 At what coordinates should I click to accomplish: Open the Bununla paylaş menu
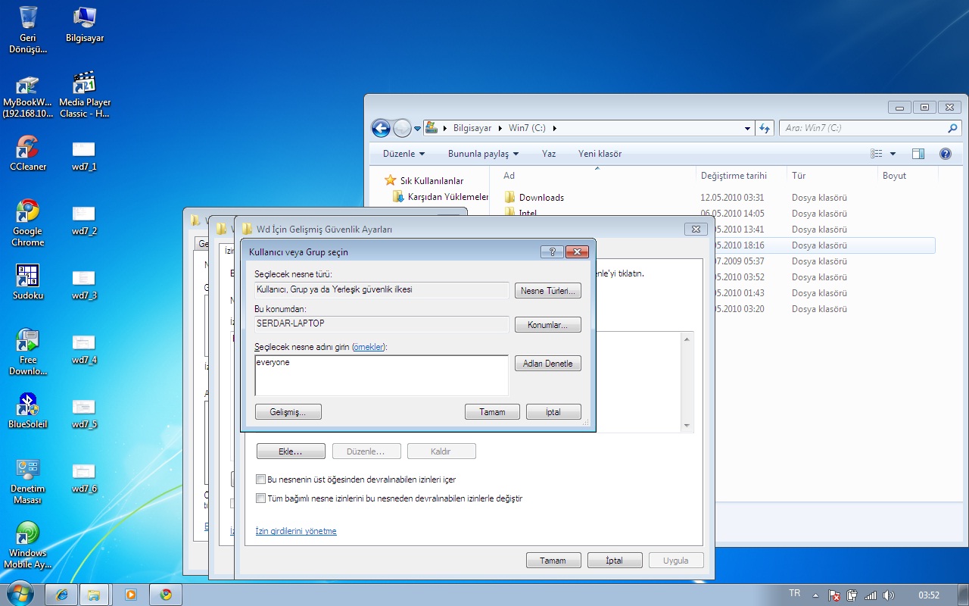point(484,154)
